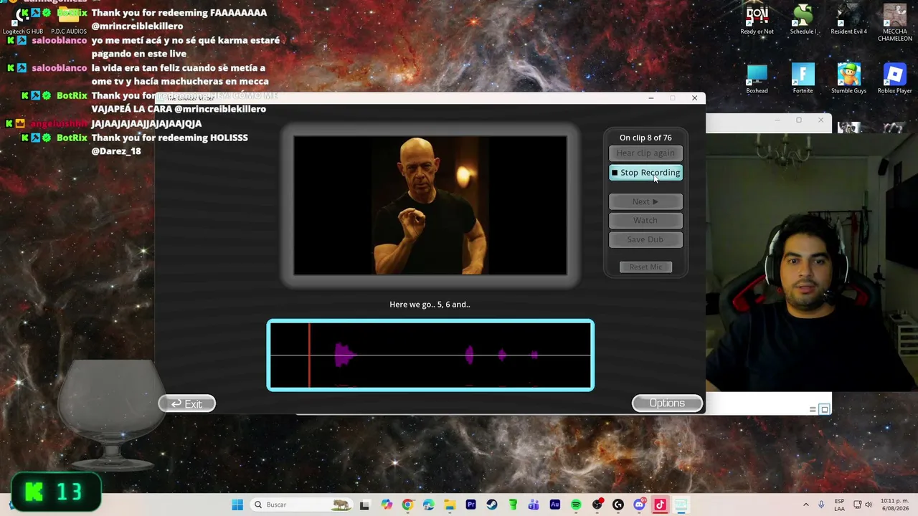Image resolution: width=918 pixels, height=516 pixels.
Task: Open Fortnite desktop shortcut
Action: (803, 79)
